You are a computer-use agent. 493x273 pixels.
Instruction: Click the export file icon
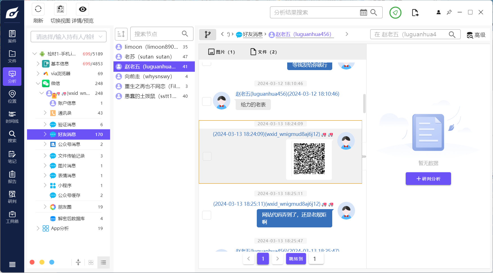[415, 13]
